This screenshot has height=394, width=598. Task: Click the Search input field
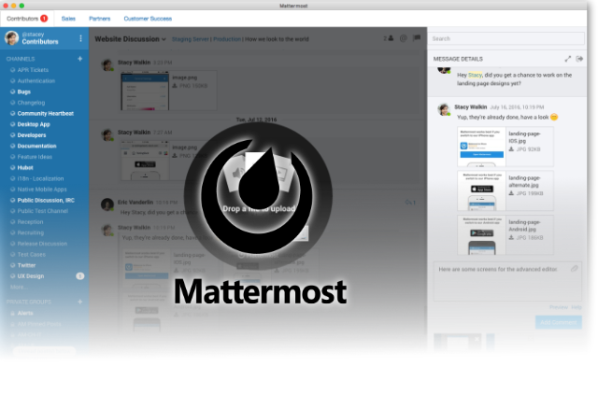[x=506, y=38]
